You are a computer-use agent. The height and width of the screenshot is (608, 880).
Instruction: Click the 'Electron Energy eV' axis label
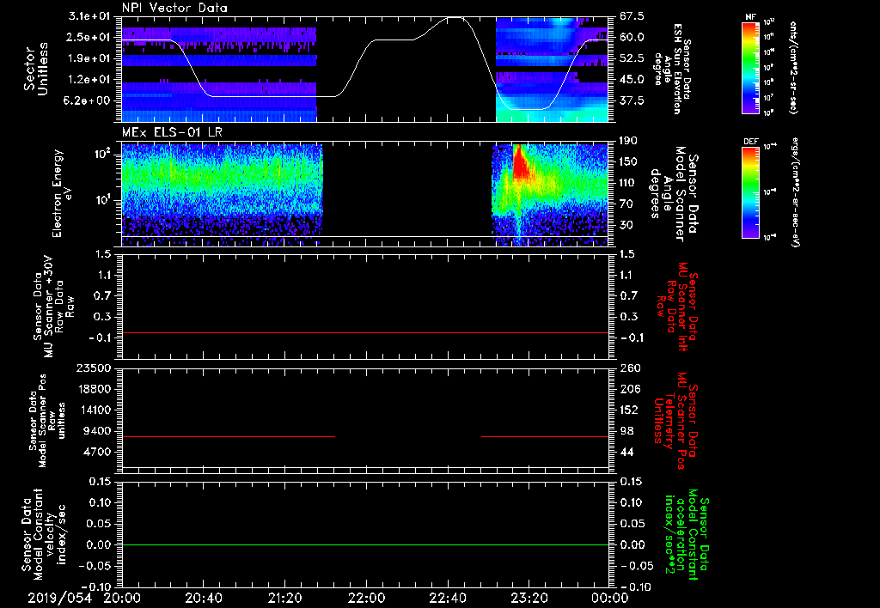tap(61, 193)
